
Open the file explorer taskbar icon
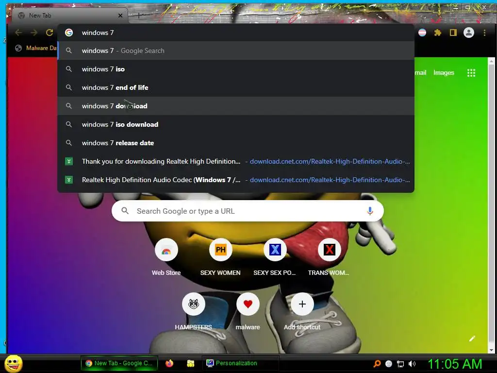pos(190,363)
